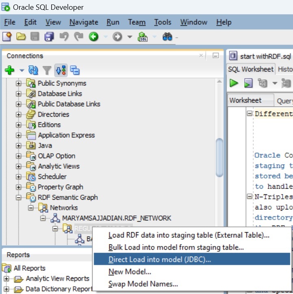Click the Apply Filter funnel icon
Screen dimensions: 293x294
pyautogui.click(x=47, y=70)
